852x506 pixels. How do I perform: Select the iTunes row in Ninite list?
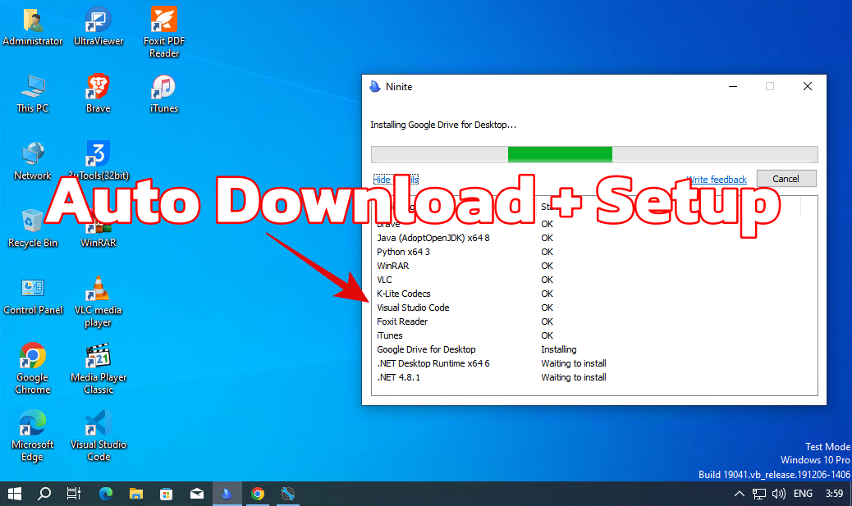coord(594,335)
